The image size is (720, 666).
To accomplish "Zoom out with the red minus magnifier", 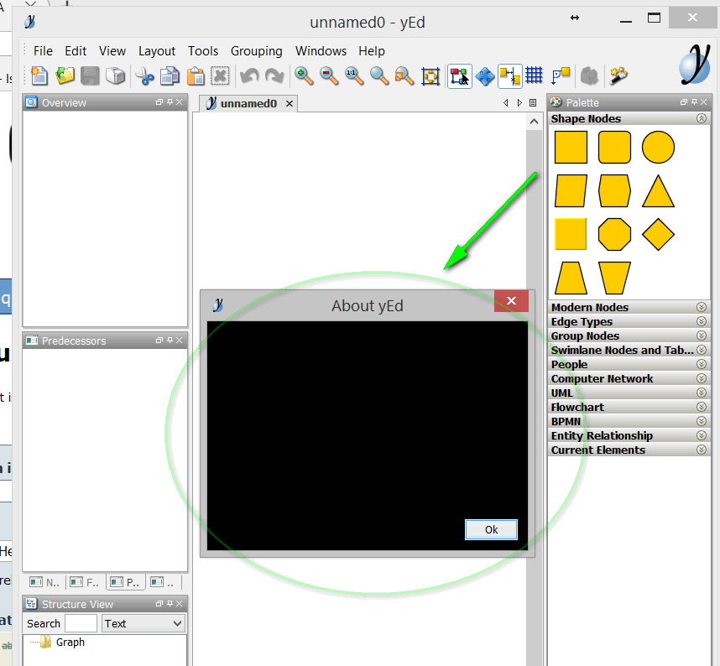I will point(329,75).
